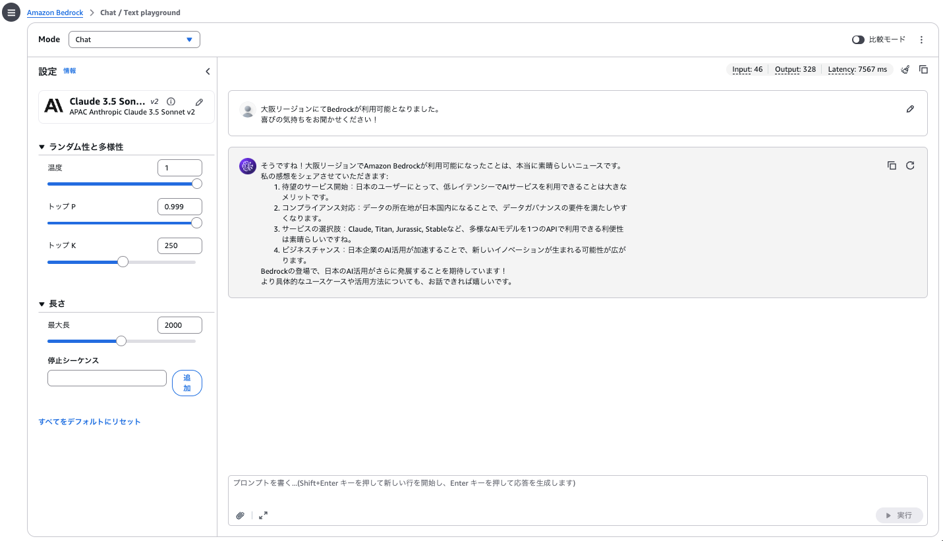The height and width of the screenshot is (541, 943).
Task: Click the Latency: 7567 ms metric
Action: coord(857,70)
